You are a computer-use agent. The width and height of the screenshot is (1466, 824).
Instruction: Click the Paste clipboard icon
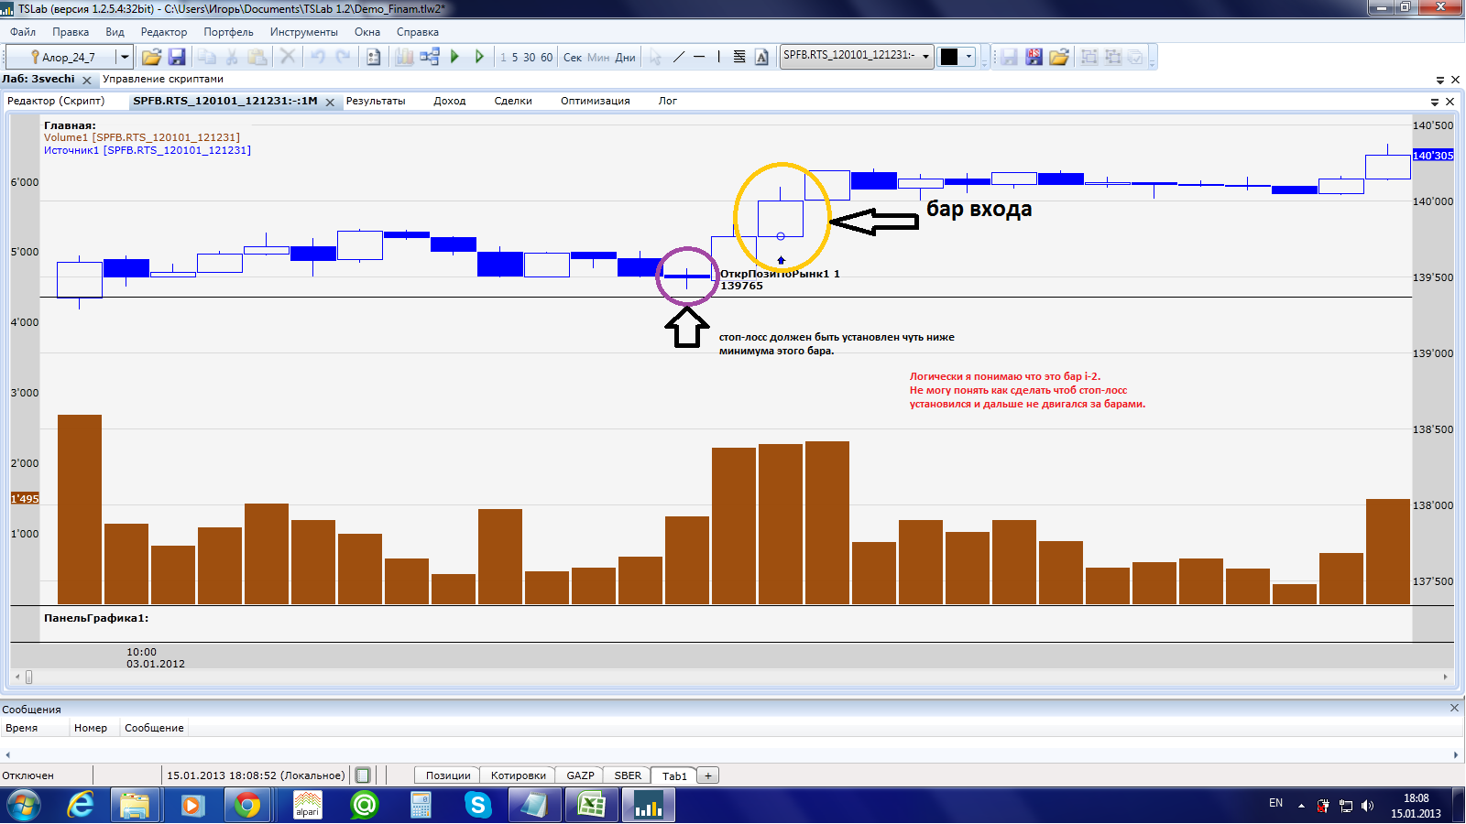click(x=257, y=57)
